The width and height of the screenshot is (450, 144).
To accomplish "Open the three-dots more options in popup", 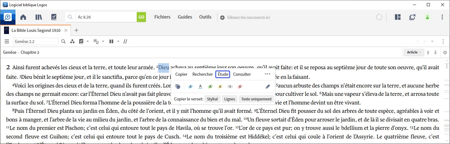I will 268,74.
